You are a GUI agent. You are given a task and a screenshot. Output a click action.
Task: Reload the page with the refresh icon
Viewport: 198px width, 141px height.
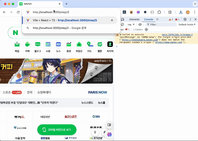pyautogui.click(x=18, y=12)
